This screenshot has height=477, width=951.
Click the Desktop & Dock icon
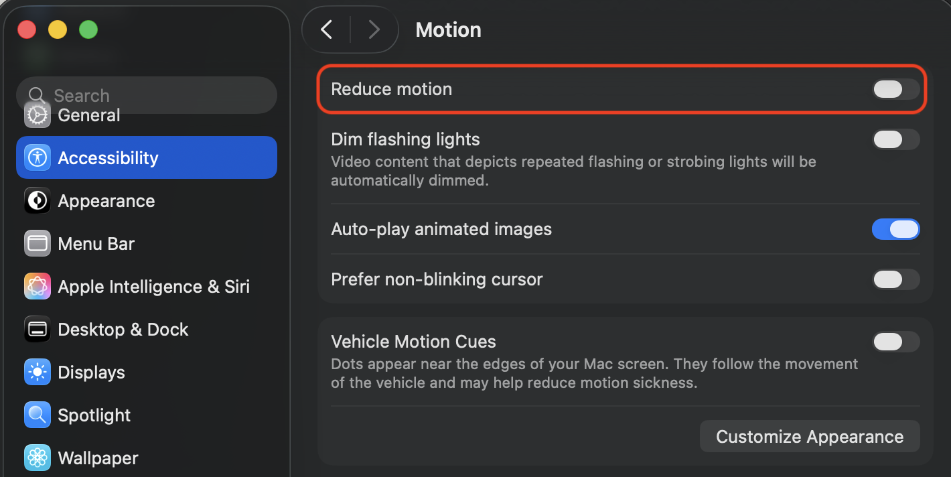pos(38,330)
